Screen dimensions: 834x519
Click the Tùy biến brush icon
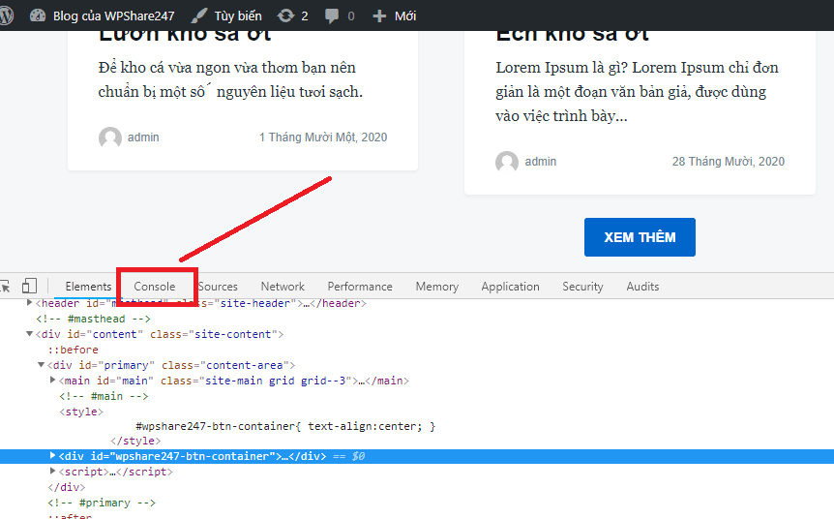199,15
